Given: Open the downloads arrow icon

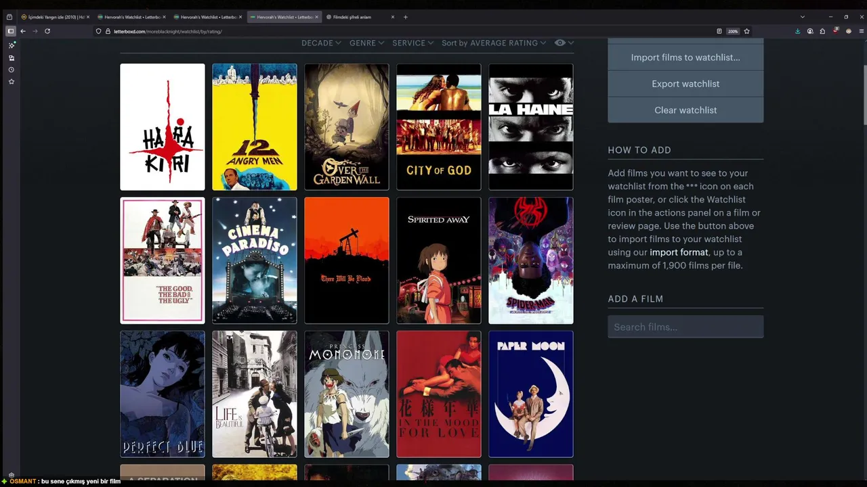Looking at the screenshot, I should [x=797, y=31].
